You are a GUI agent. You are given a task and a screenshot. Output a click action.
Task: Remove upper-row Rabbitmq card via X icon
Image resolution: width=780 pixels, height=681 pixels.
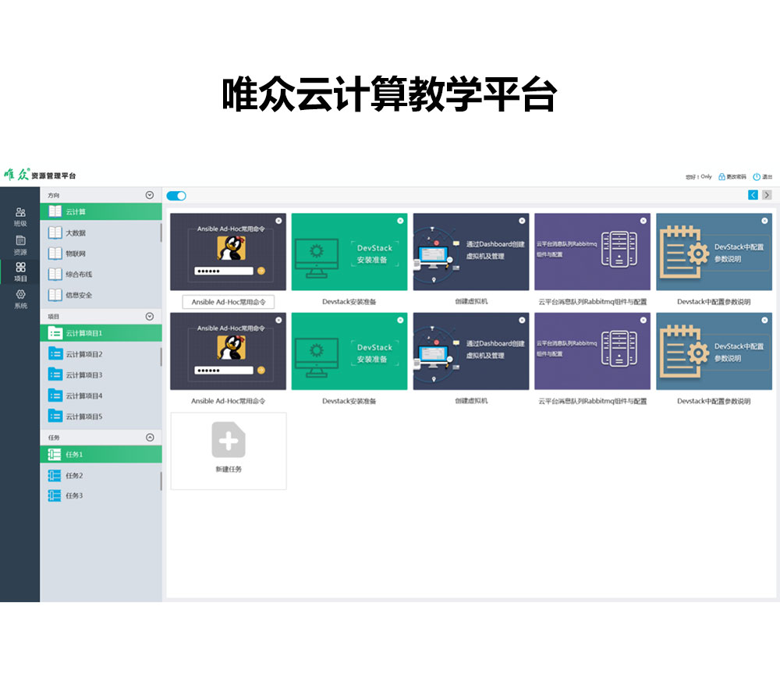coord(643,221)
